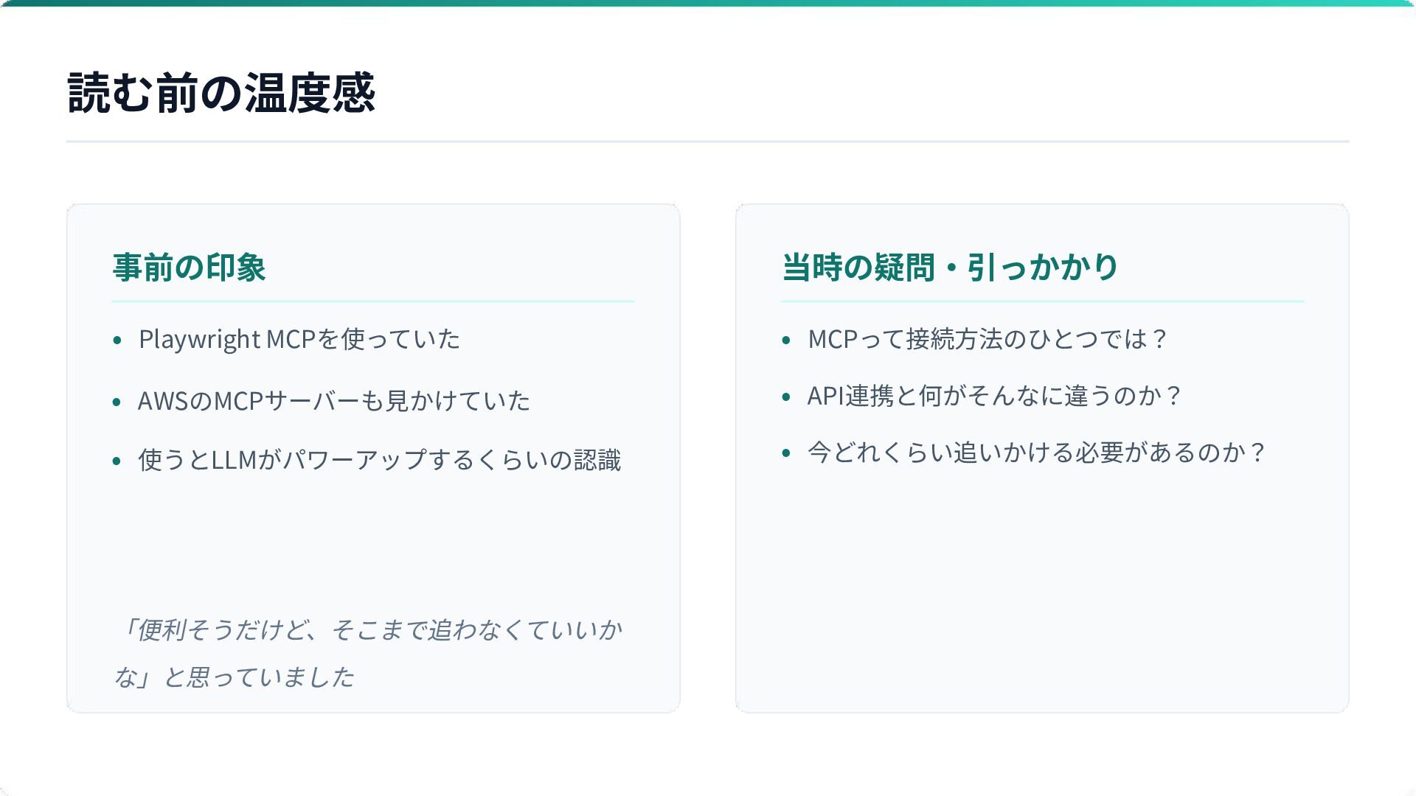Click the empty area of the right card

click(1042, 590)
